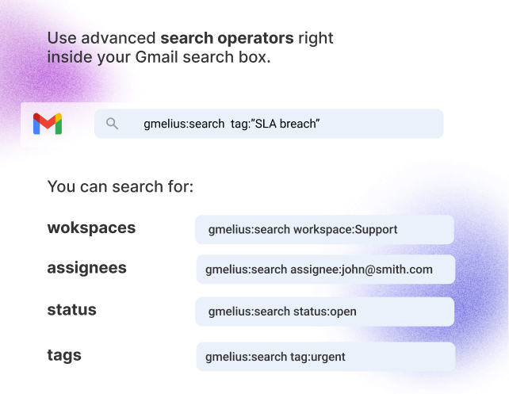Click the 'Use advanced' heading text
The width and height of the screenshot is (509, 394).
pos(101,38)
